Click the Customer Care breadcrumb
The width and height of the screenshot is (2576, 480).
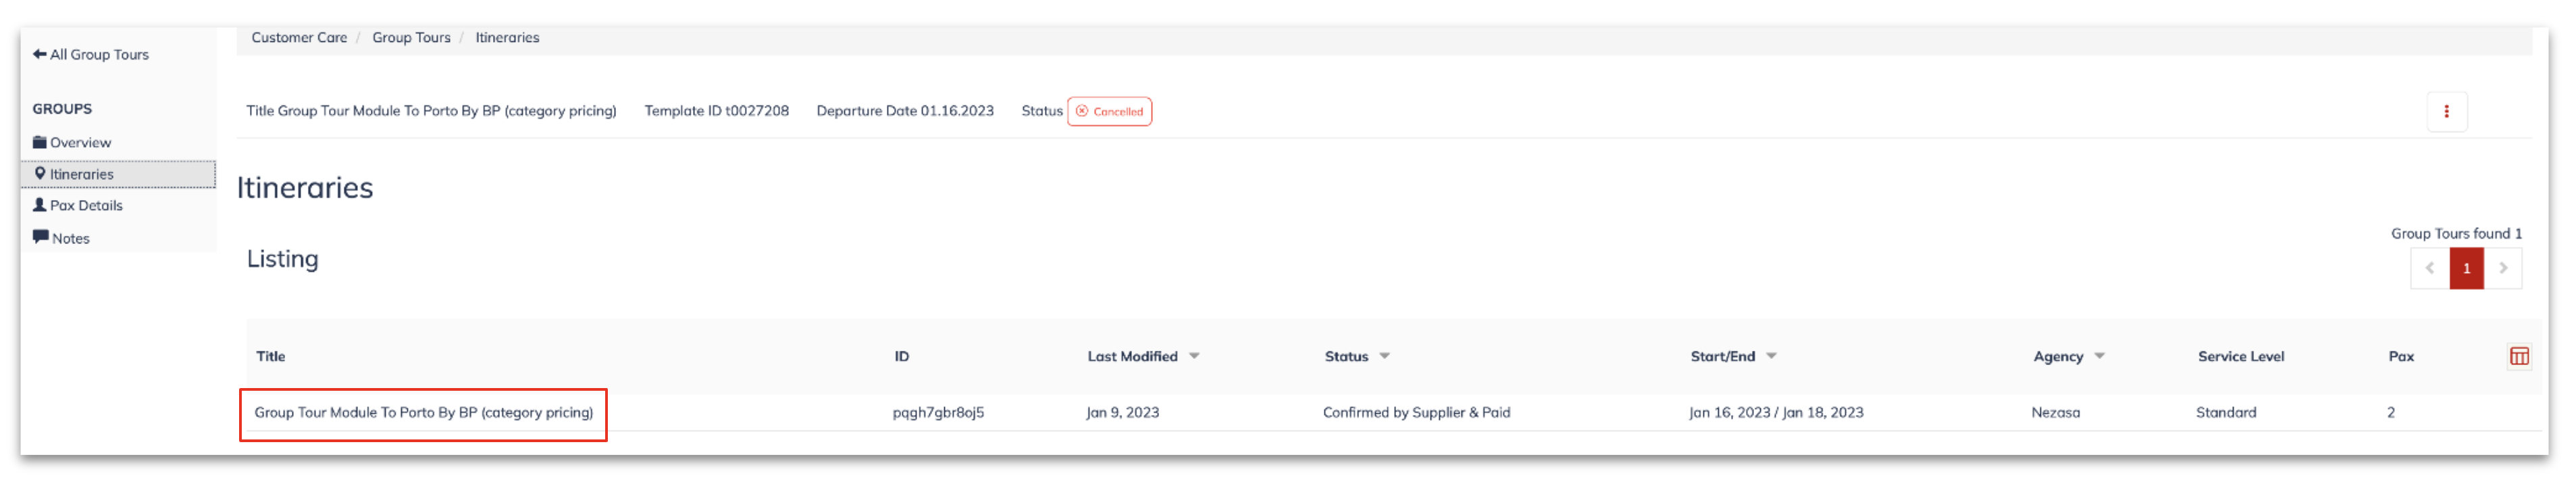coord(299,37)
